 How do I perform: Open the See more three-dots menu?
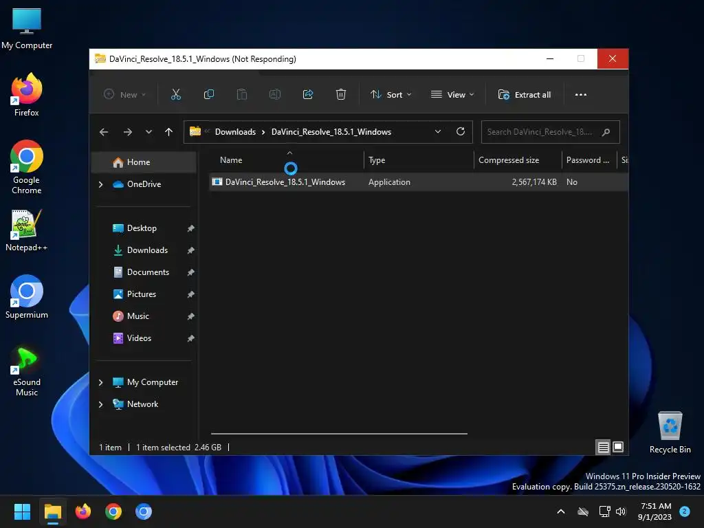point(580,95)
